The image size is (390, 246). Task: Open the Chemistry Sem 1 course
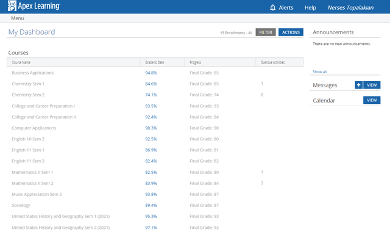click(28, 84)
